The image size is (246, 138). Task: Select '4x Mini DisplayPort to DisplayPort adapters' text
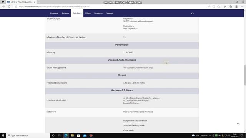tap(142, 98)
